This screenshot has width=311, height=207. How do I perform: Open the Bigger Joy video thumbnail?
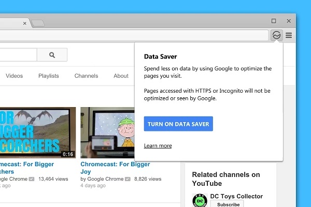pos(107,132)
